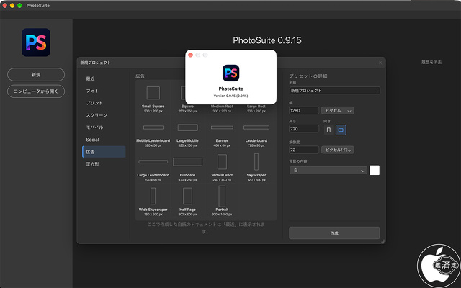The image size is (461, 288).
Task: Choose the Skyscraper 120 x 600 preset
Action: [256, 168]
